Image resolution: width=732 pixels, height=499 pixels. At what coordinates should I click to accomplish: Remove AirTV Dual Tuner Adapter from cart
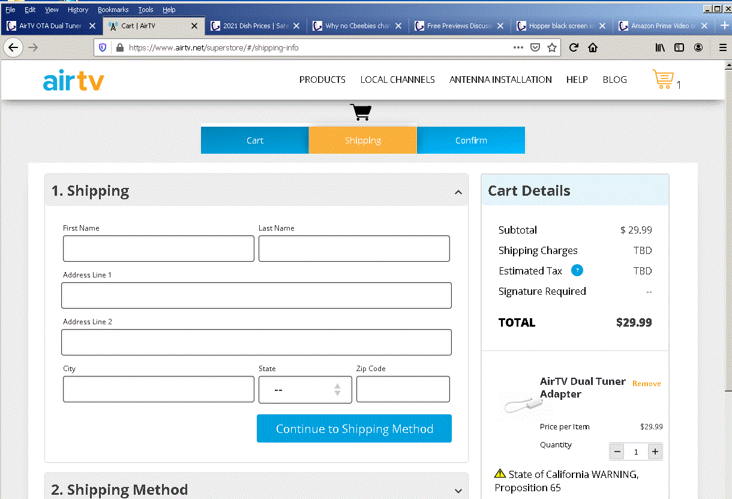[x=646, y=384]
